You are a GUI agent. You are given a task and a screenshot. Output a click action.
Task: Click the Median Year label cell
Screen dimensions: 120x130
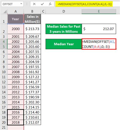pyautogui.click(x=64, y=44)
